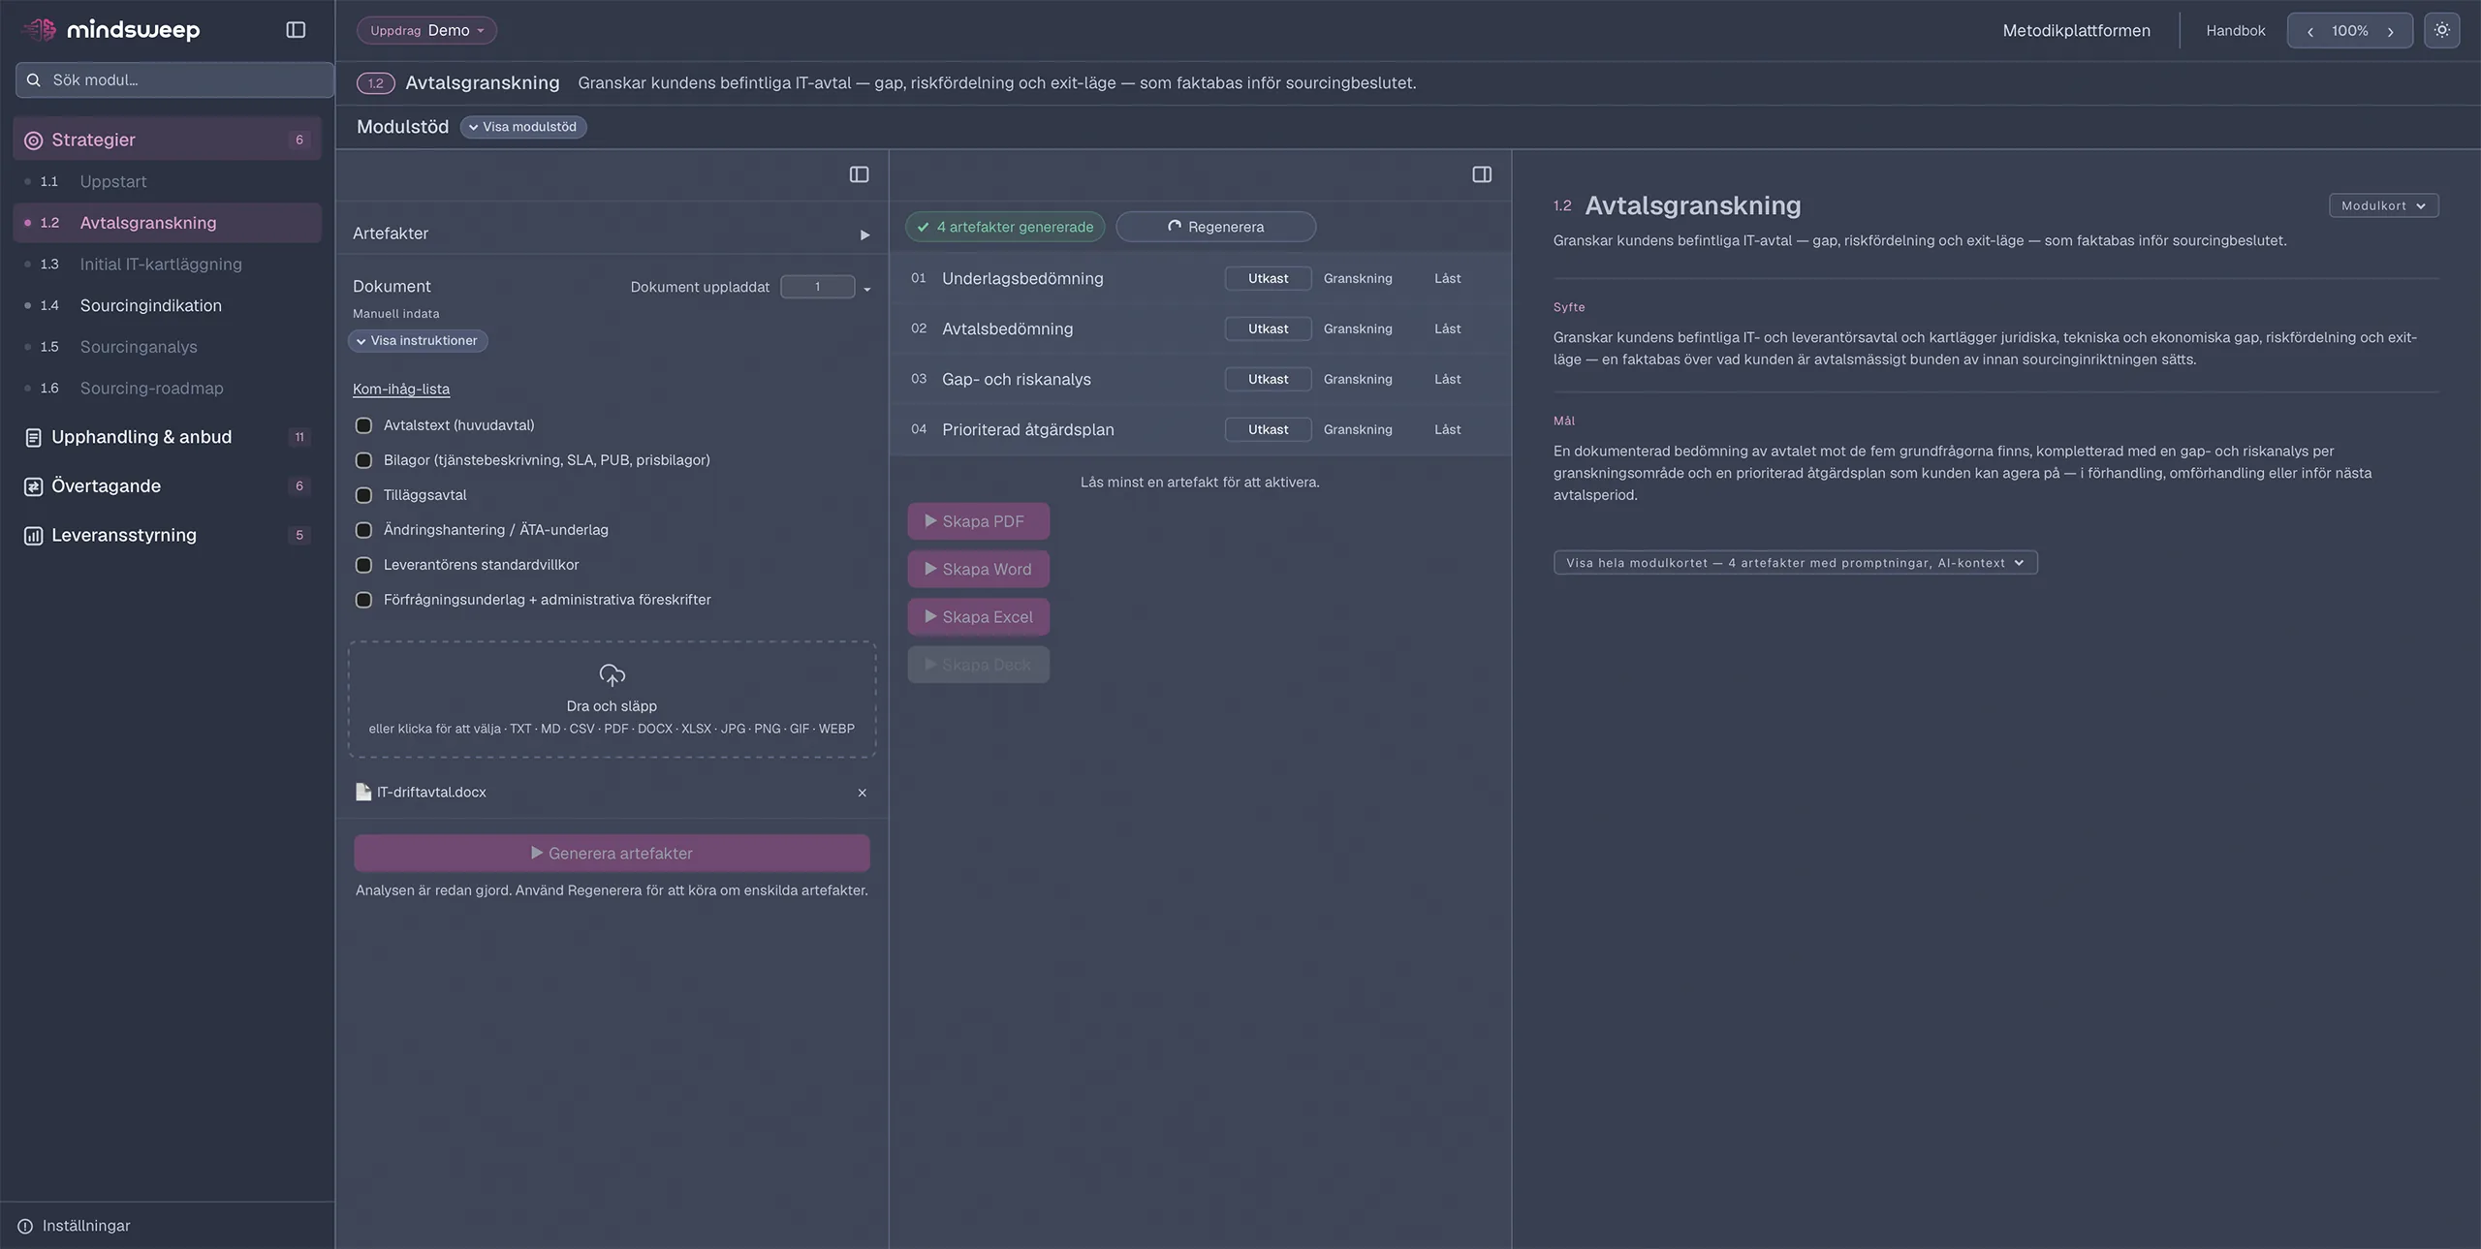Screen dimensions: 2481x1249
Task: Collapse the left sidebar via panel icon
Action: tap(296, 30)
